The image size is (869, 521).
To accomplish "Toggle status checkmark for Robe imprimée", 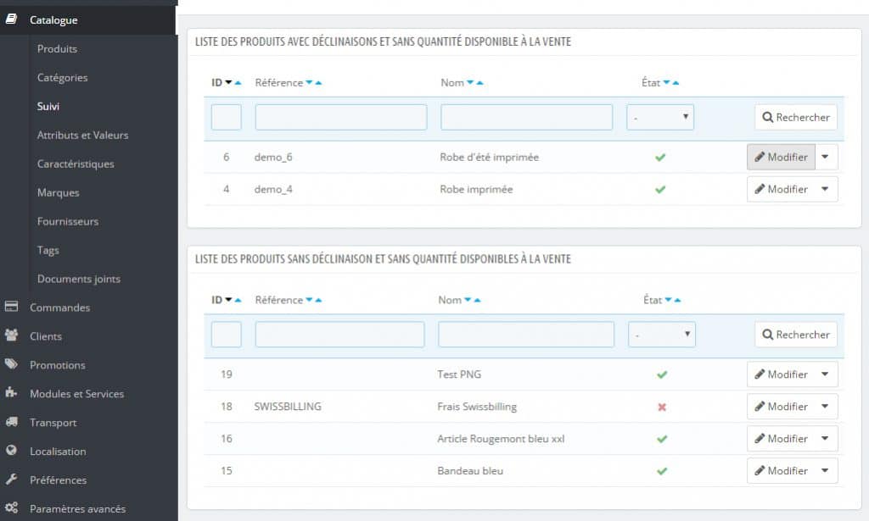I will 660,190.
